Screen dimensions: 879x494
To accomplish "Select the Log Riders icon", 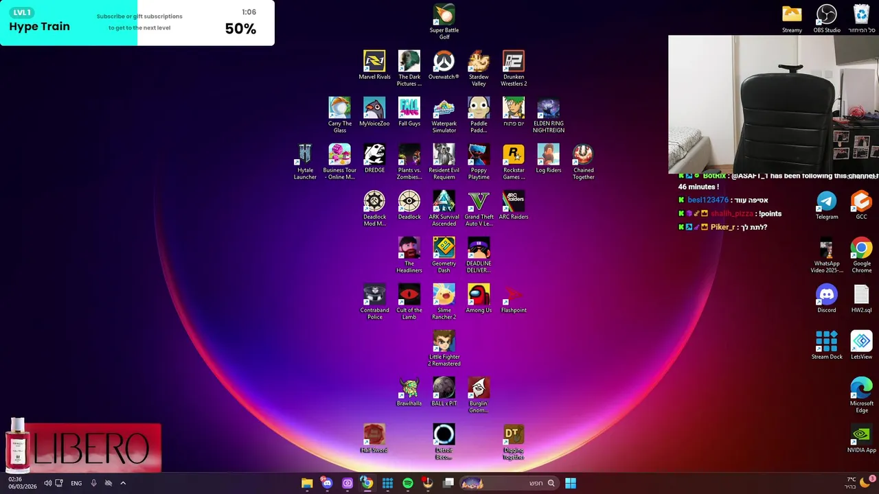I will coord(549,158).
